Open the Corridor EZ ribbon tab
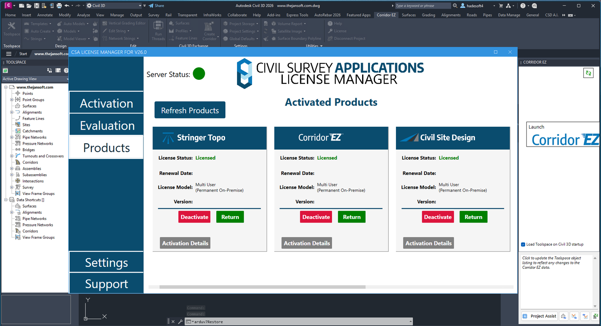The width and height of the screenshot is (601, 326). (386, 15)
